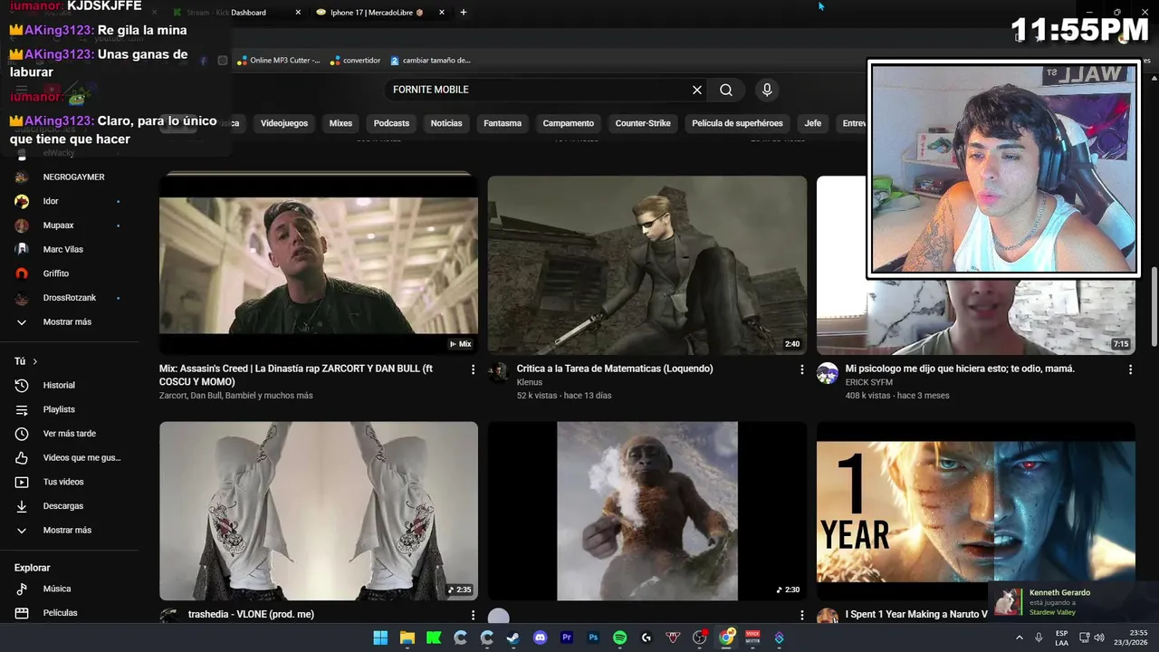Screen dimensions: 1159x652
Task: Start voice search with microphone icon
Action: [767, 90]
